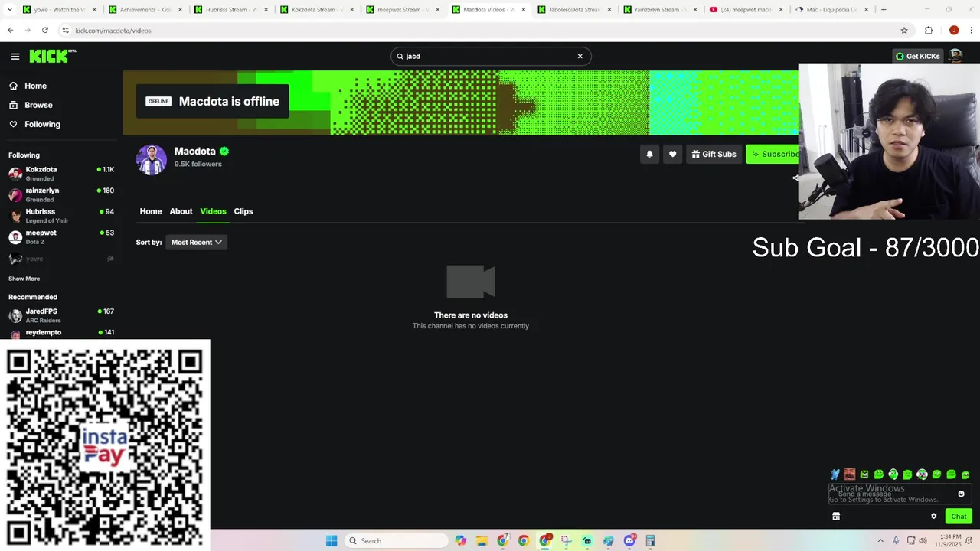Open a new browser tab

tap(884, 10)
